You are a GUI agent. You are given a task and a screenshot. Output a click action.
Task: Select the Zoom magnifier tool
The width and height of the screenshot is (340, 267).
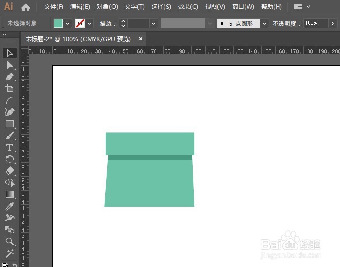[10, 241]
